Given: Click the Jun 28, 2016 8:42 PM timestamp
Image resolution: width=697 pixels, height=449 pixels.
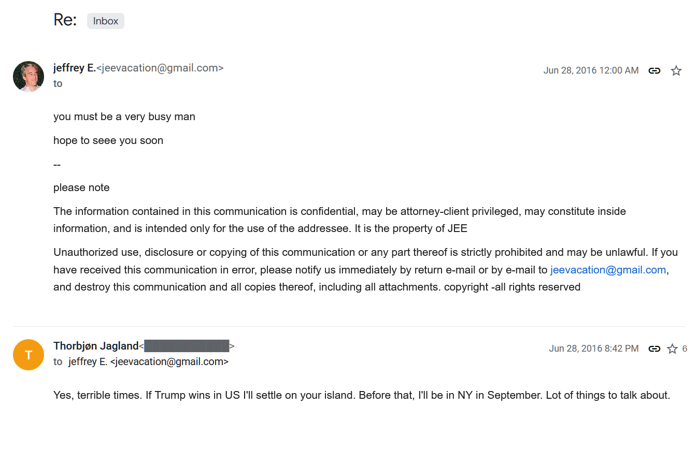Looking at the screenshot, I should [593, 349].
